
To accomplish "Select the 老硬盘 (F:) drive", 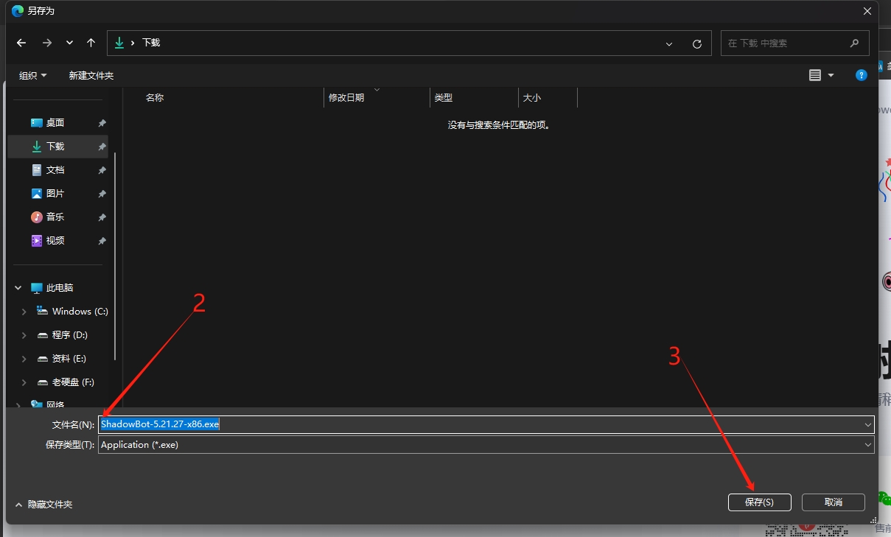I will click(x=73, y=382).
